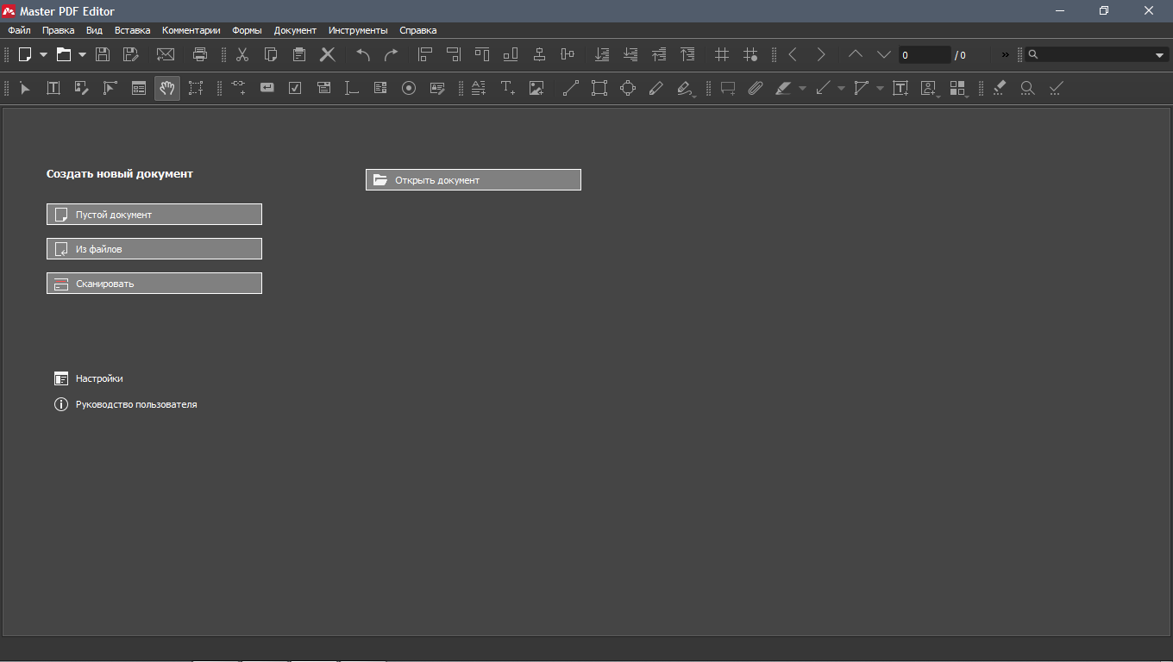The height and width of the screenshot is (662, 1173).
Task: Click the page number input field
Action: [923, 55]
